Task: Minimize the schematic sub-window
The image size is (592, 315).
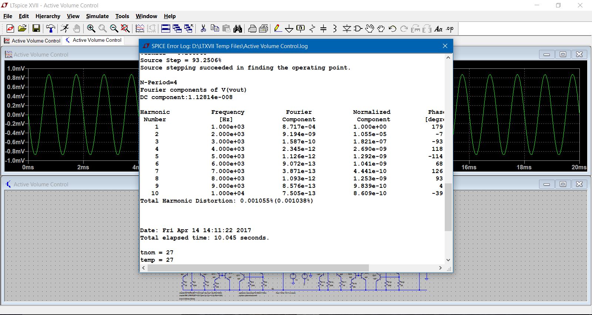Action: [x=546, y=184]
